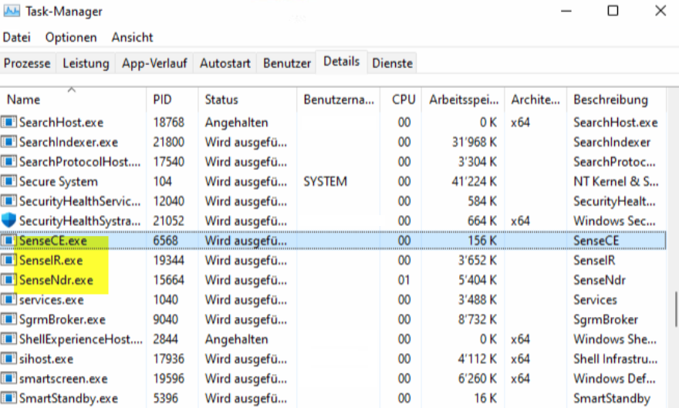Switch to the Leistung tab

[x=86, y=63]
